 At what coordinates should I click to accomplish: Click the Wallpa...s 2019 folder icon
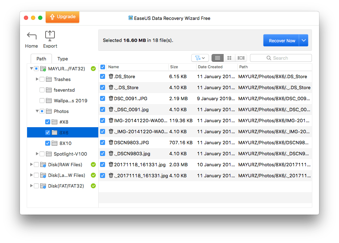[49, 101]
